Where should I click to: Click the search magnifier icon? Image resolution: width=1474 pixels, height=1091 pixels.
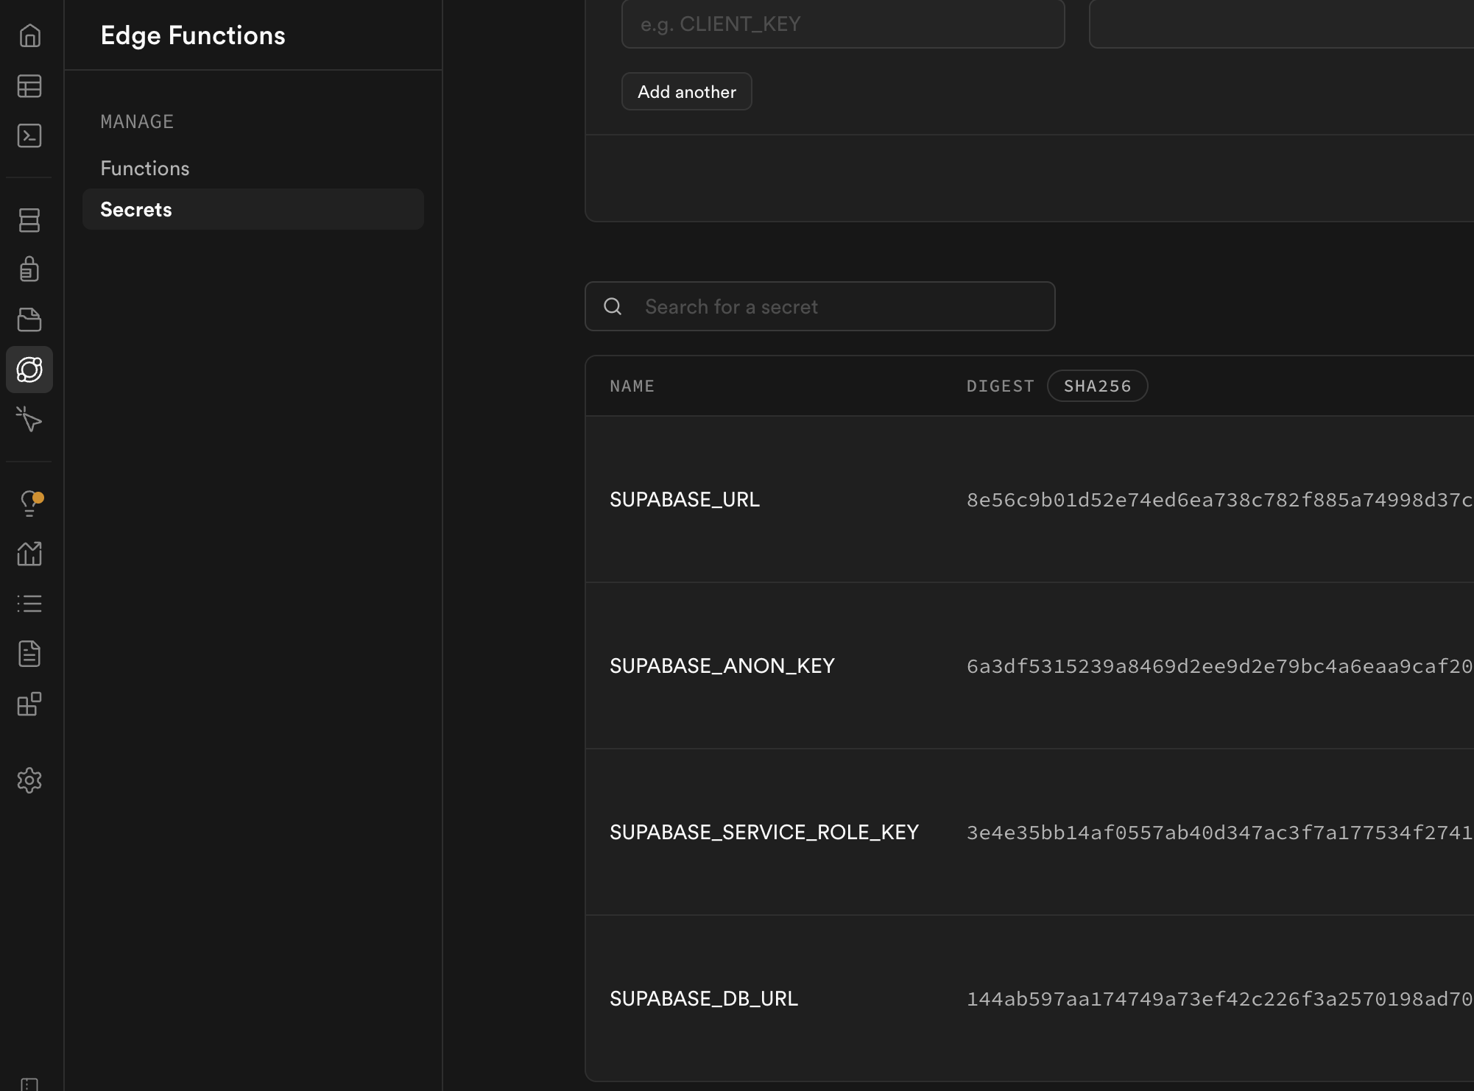click(613, 306)
